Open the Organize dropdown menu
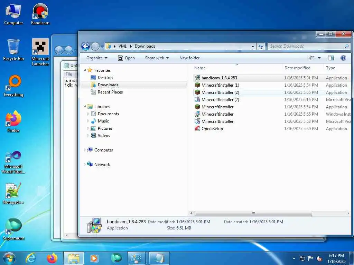This screenshot has height=265, width=354. pos(97,58)
